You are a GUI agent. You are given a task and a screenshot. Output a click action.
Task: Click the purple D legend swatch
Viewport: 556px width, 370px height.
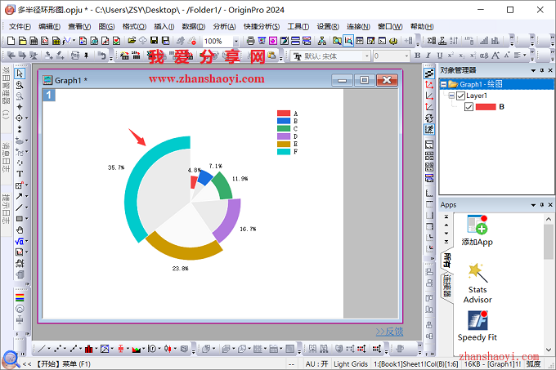(x=284, y=136)
